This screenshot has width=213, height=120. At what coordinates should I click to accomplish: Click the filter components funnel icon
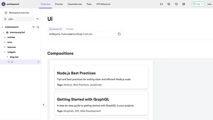(x=33, y=27)
